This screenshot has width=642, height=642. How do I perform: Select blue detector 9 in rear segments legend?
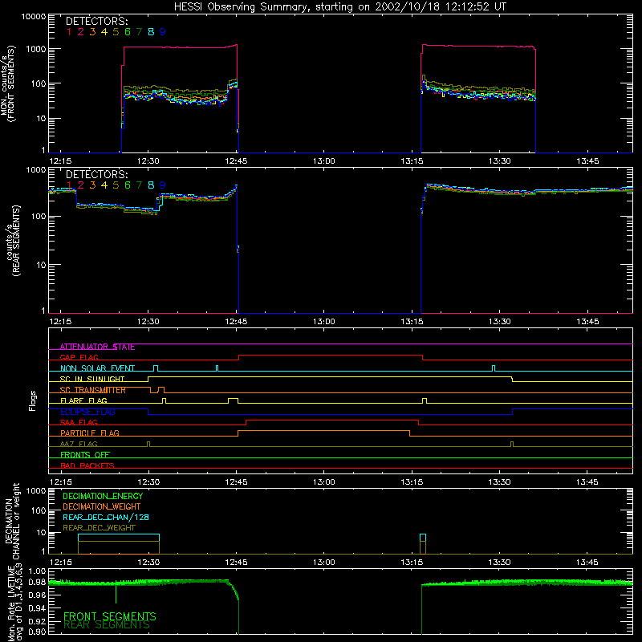tap(163, 185)
